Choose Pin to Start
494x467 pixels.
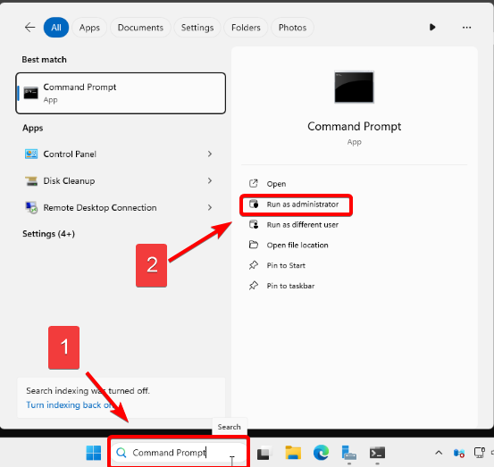286,265
